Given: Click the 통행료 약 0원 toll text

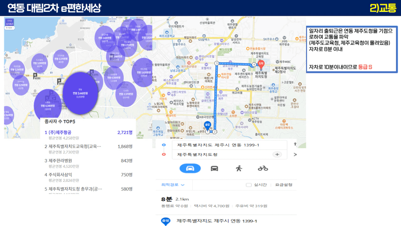Looking at the screenshot, I should tap(174, 206).
